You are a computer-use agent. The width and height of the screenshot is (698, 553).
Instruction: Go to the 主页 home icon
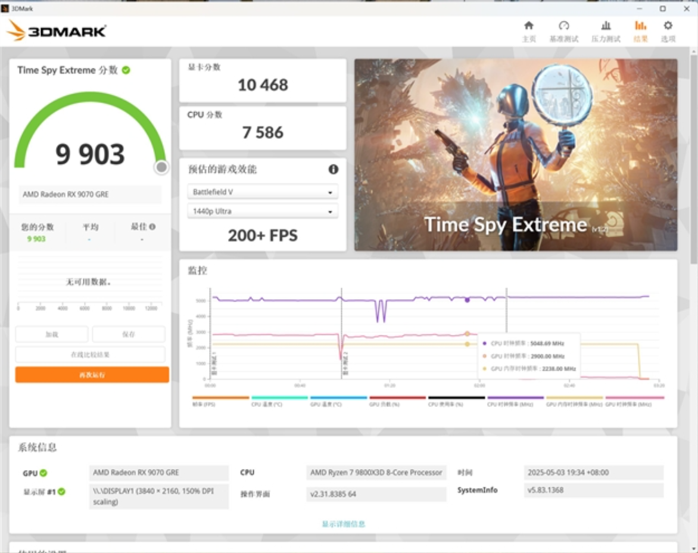coord(528,26)
